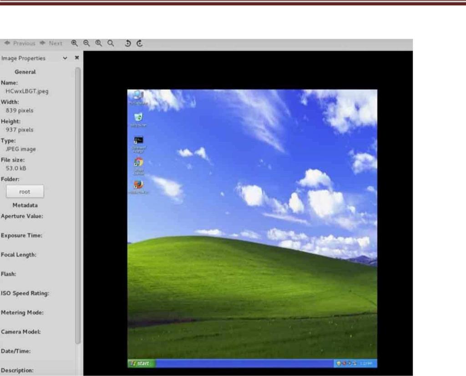
Task: Click the zoom out magnifier icon
Action: 86,43
